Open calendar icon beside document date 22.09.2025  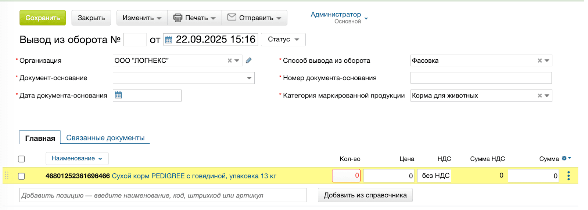(168, 39)
